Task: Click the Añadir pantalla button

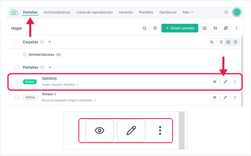Action: [180, 28]
